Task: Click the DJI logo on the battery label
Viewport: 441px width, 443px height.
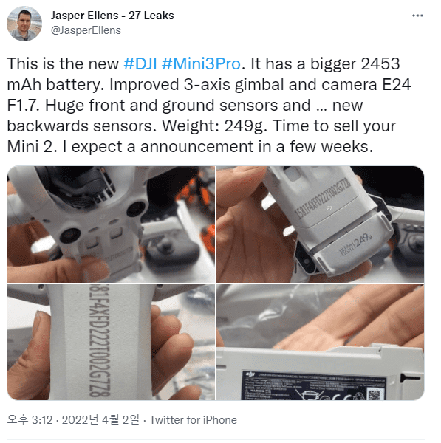Action: [250, 374]
